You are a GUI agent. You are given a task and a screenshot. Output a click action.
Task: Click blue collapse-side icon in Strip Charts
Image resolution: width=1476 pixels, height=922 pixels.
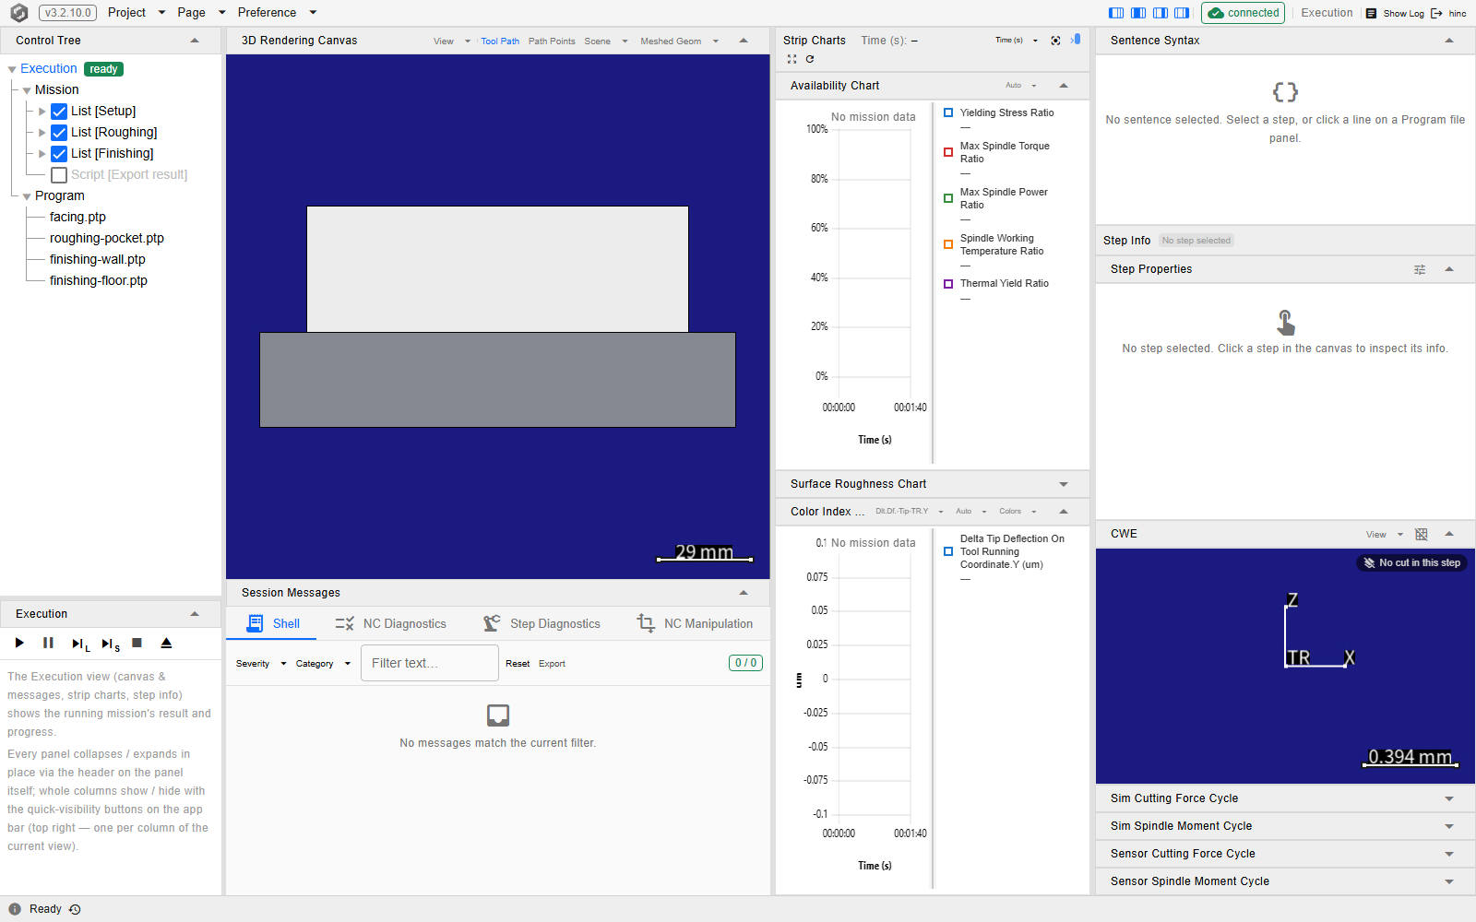pos(1075,40)
